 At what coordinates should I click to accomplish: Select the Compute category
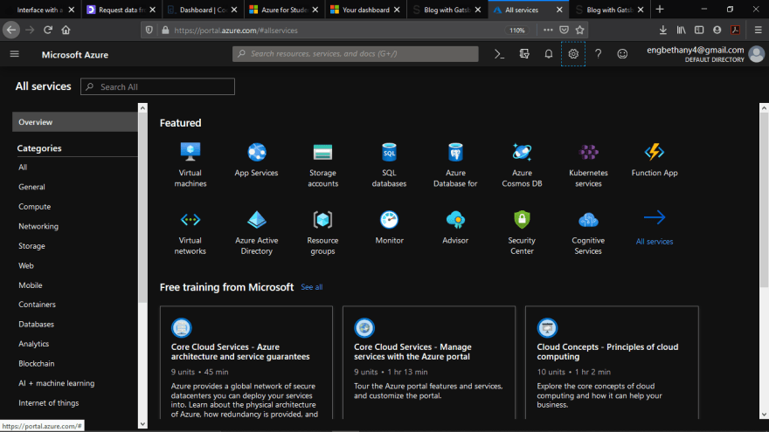[x=34, y=206]
